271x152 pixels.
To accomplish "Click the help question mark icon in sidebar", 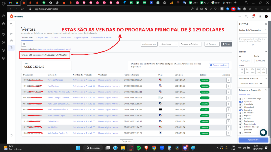I will [x=11, y=135].
